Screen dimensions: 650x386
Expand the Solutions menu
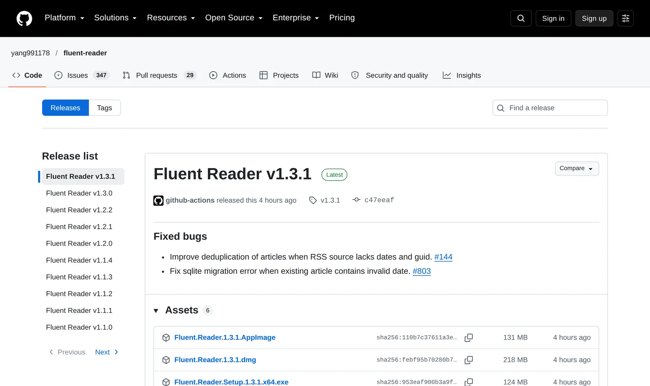point(115,18)
